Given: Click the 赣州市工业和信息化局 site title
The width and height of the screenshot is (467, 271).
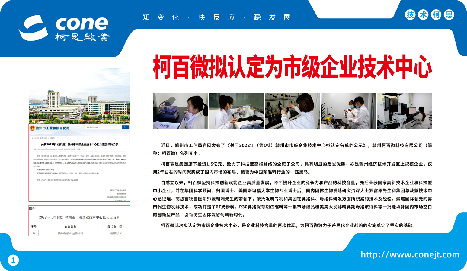Looking at the screenshot, I should click(53, 128).
